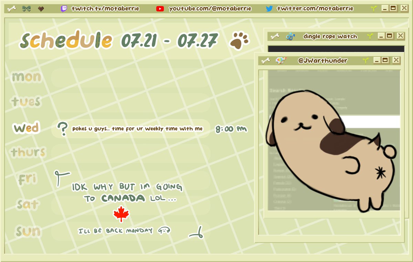Click the brown paw print beside the schedule dates
This screenshot has width=413, height=262.
[239, 41]
